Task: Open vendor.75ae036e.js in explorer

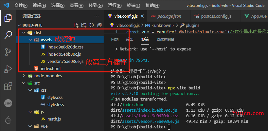Action: pos(65,61)
